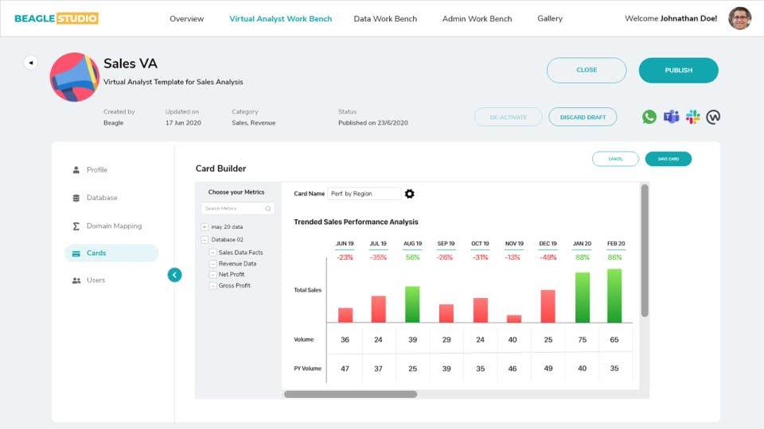Open card settings gear icon

point(410,194)
